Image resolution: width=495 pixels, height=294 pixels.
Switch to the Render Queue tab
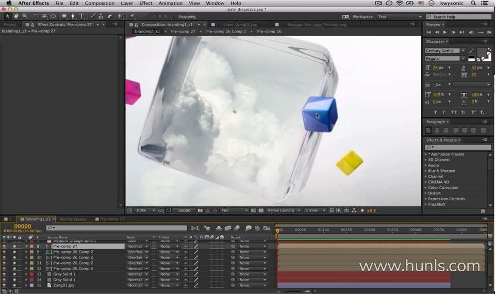click(x=73, y=219)
